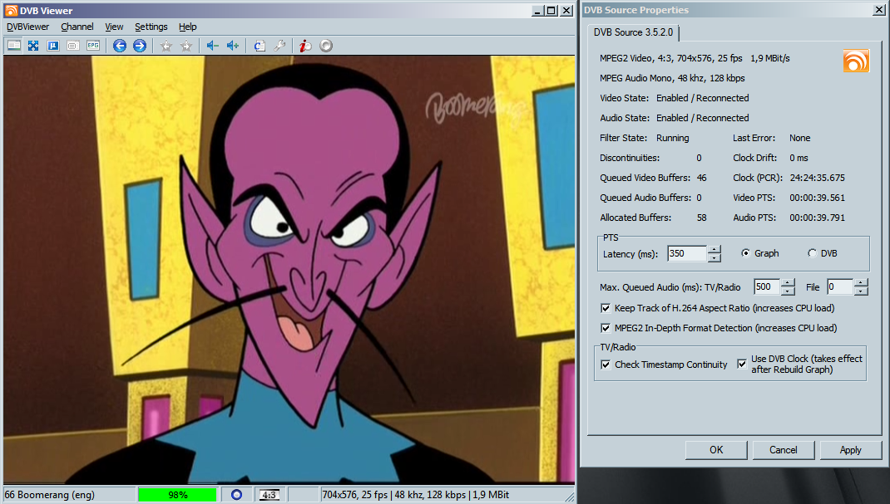Click '704x576, 25 fps' status bar text
Screen dimensions: 890x504
pos(354,495)
